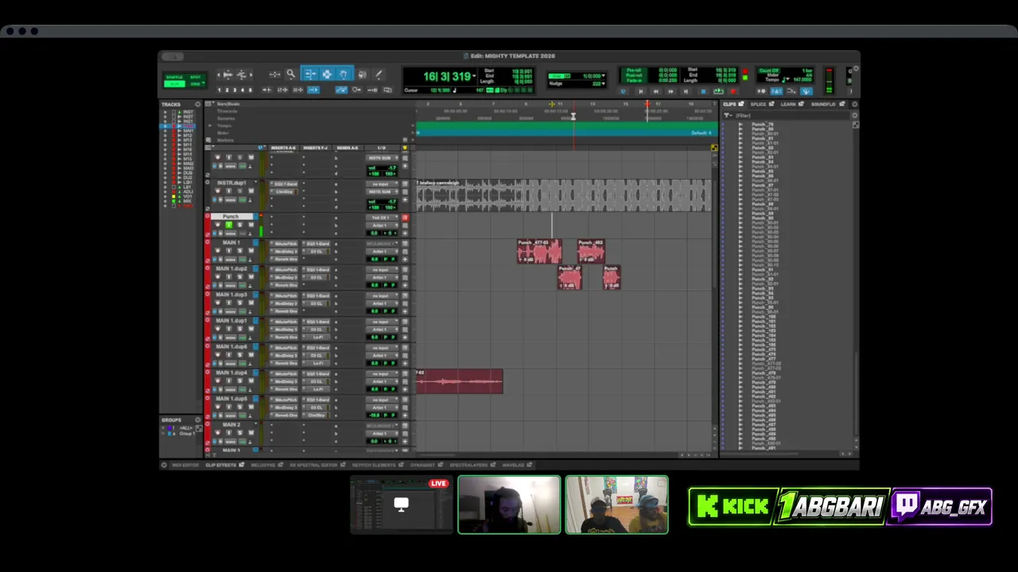Click the Wait for Note icon in transport
This screenshot has height=572, width=1018.
tap(761, 91)
